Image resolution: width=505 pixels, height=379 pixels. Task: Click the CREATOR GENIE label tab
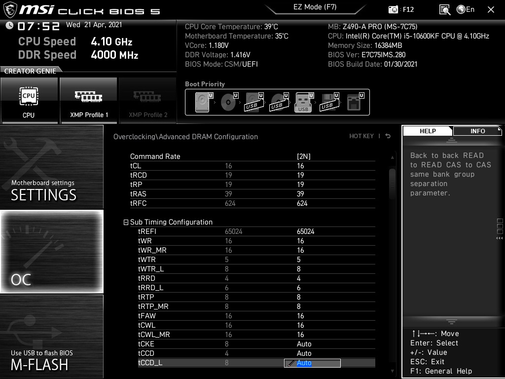coord(30,71)
